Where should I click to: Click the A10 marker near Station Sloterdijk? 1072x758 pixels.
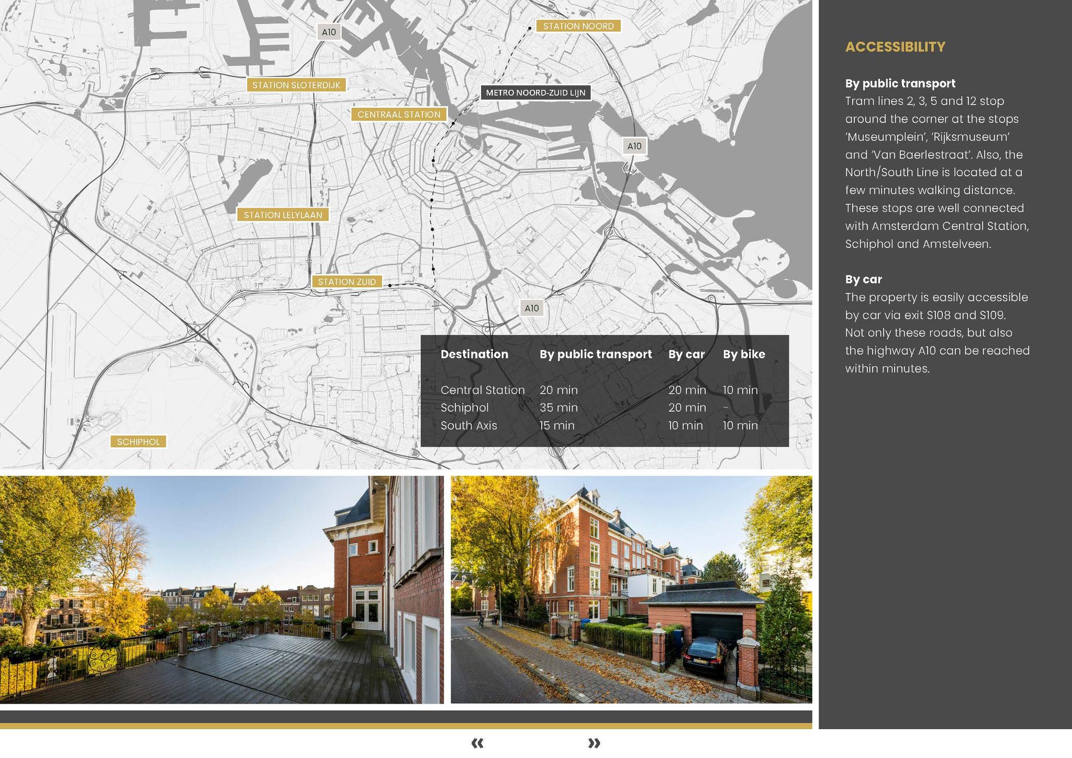(329, 32)
